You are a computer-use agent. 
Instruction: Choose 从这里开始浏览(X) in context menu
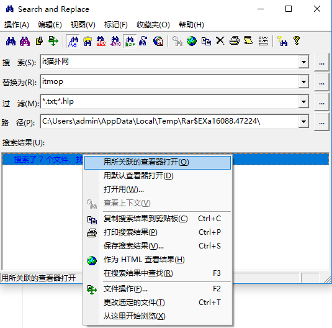pos(158,316)
